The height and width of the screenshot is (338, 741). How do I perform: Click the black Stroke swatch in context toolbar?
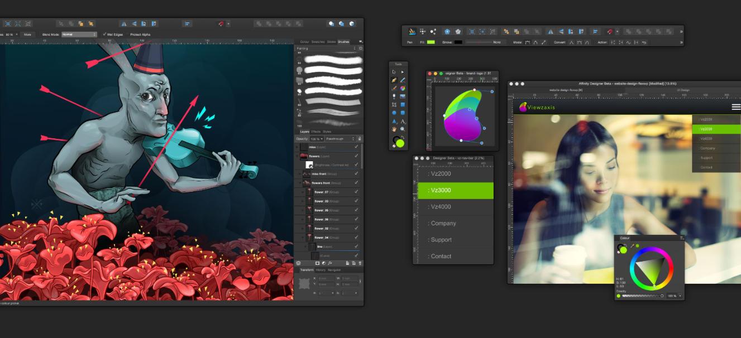pos(458,42)
